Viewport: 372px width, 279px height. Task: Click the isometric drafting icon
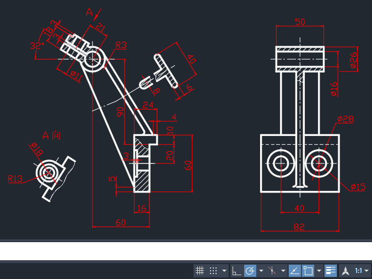pos(272,271)
